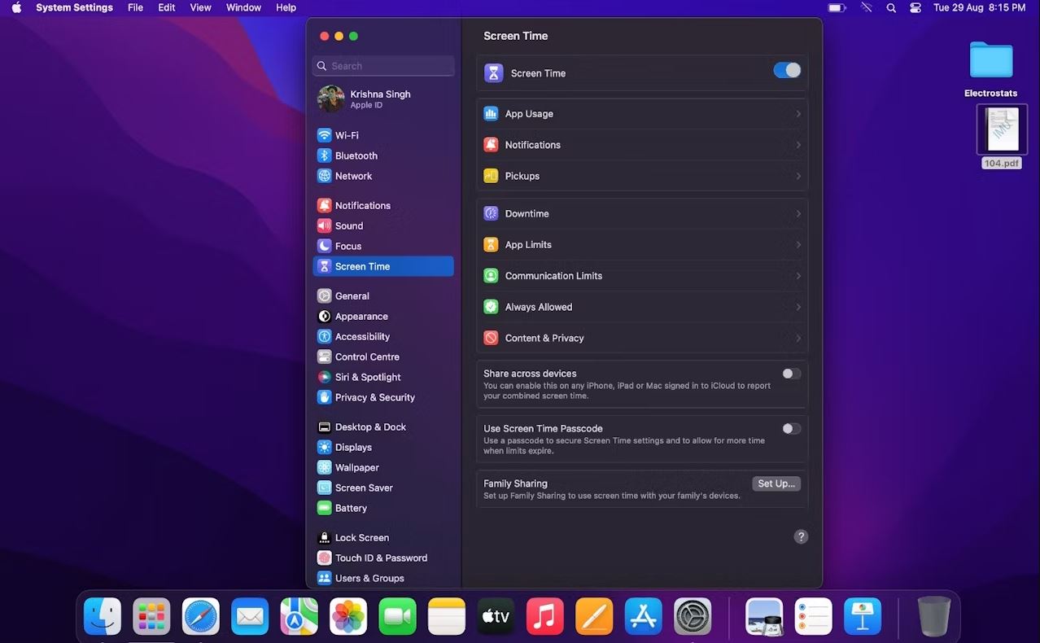Open the System Settings app menu
This screenshot has height=643, width=1040.
(x=74, y=7)
